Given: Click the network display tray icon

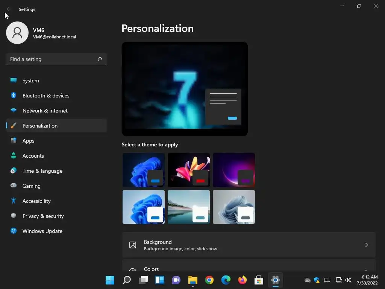Looking at the screenshot, I should click(x=339, y=280).
